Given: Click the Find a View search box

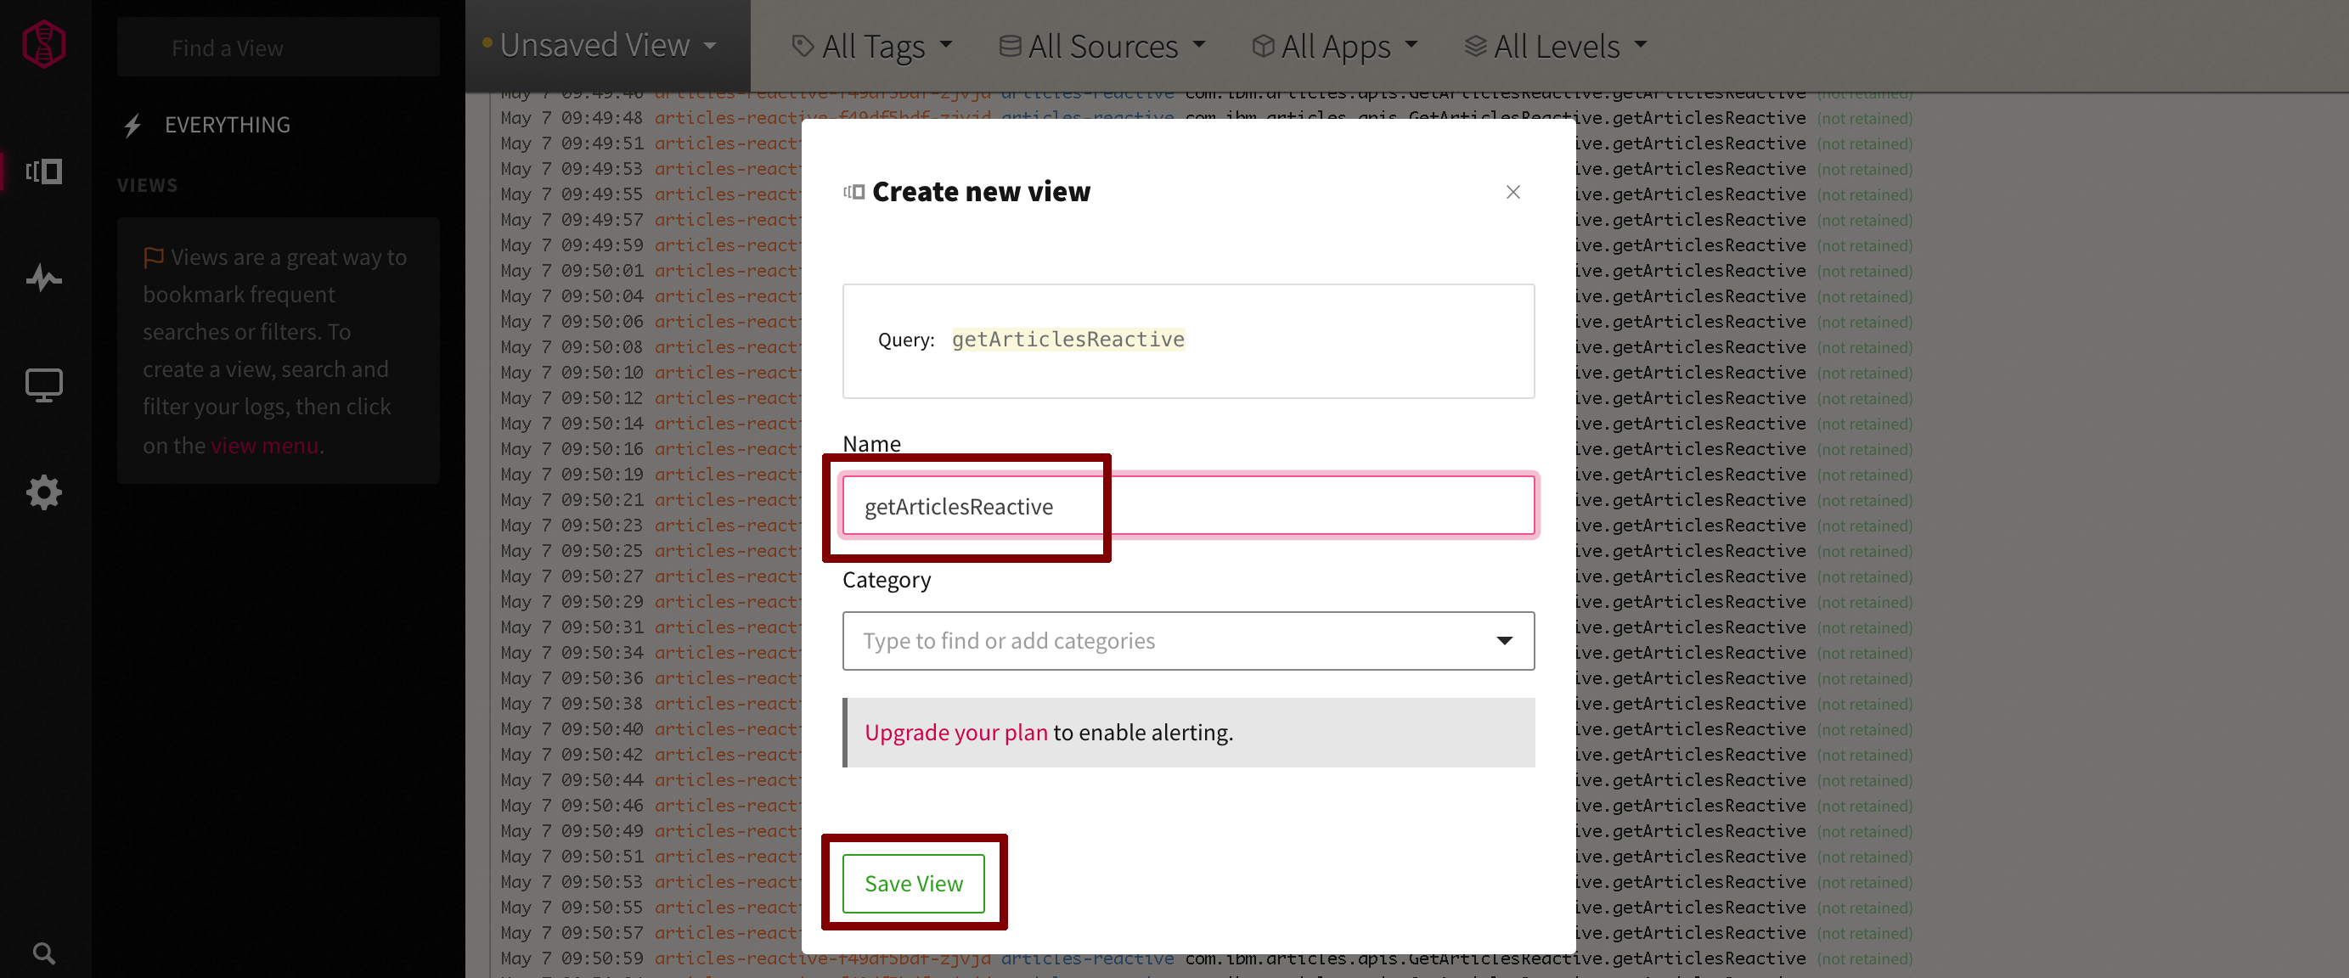Looking at the screenshot, I should click(x=278, y=48).
